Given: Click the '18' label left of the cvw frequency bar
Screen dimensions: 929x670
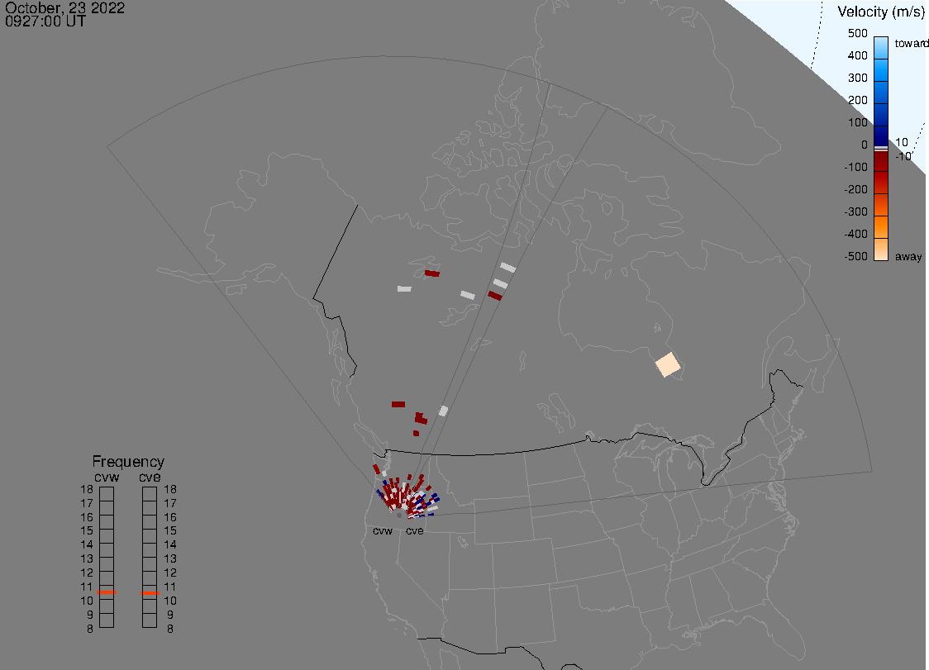Looking at the screenshot, I should click(87, 489).
